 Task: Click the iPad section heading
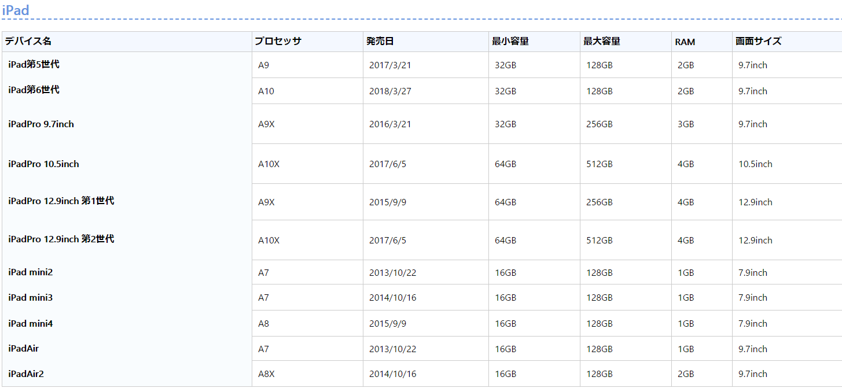[16, 10]
